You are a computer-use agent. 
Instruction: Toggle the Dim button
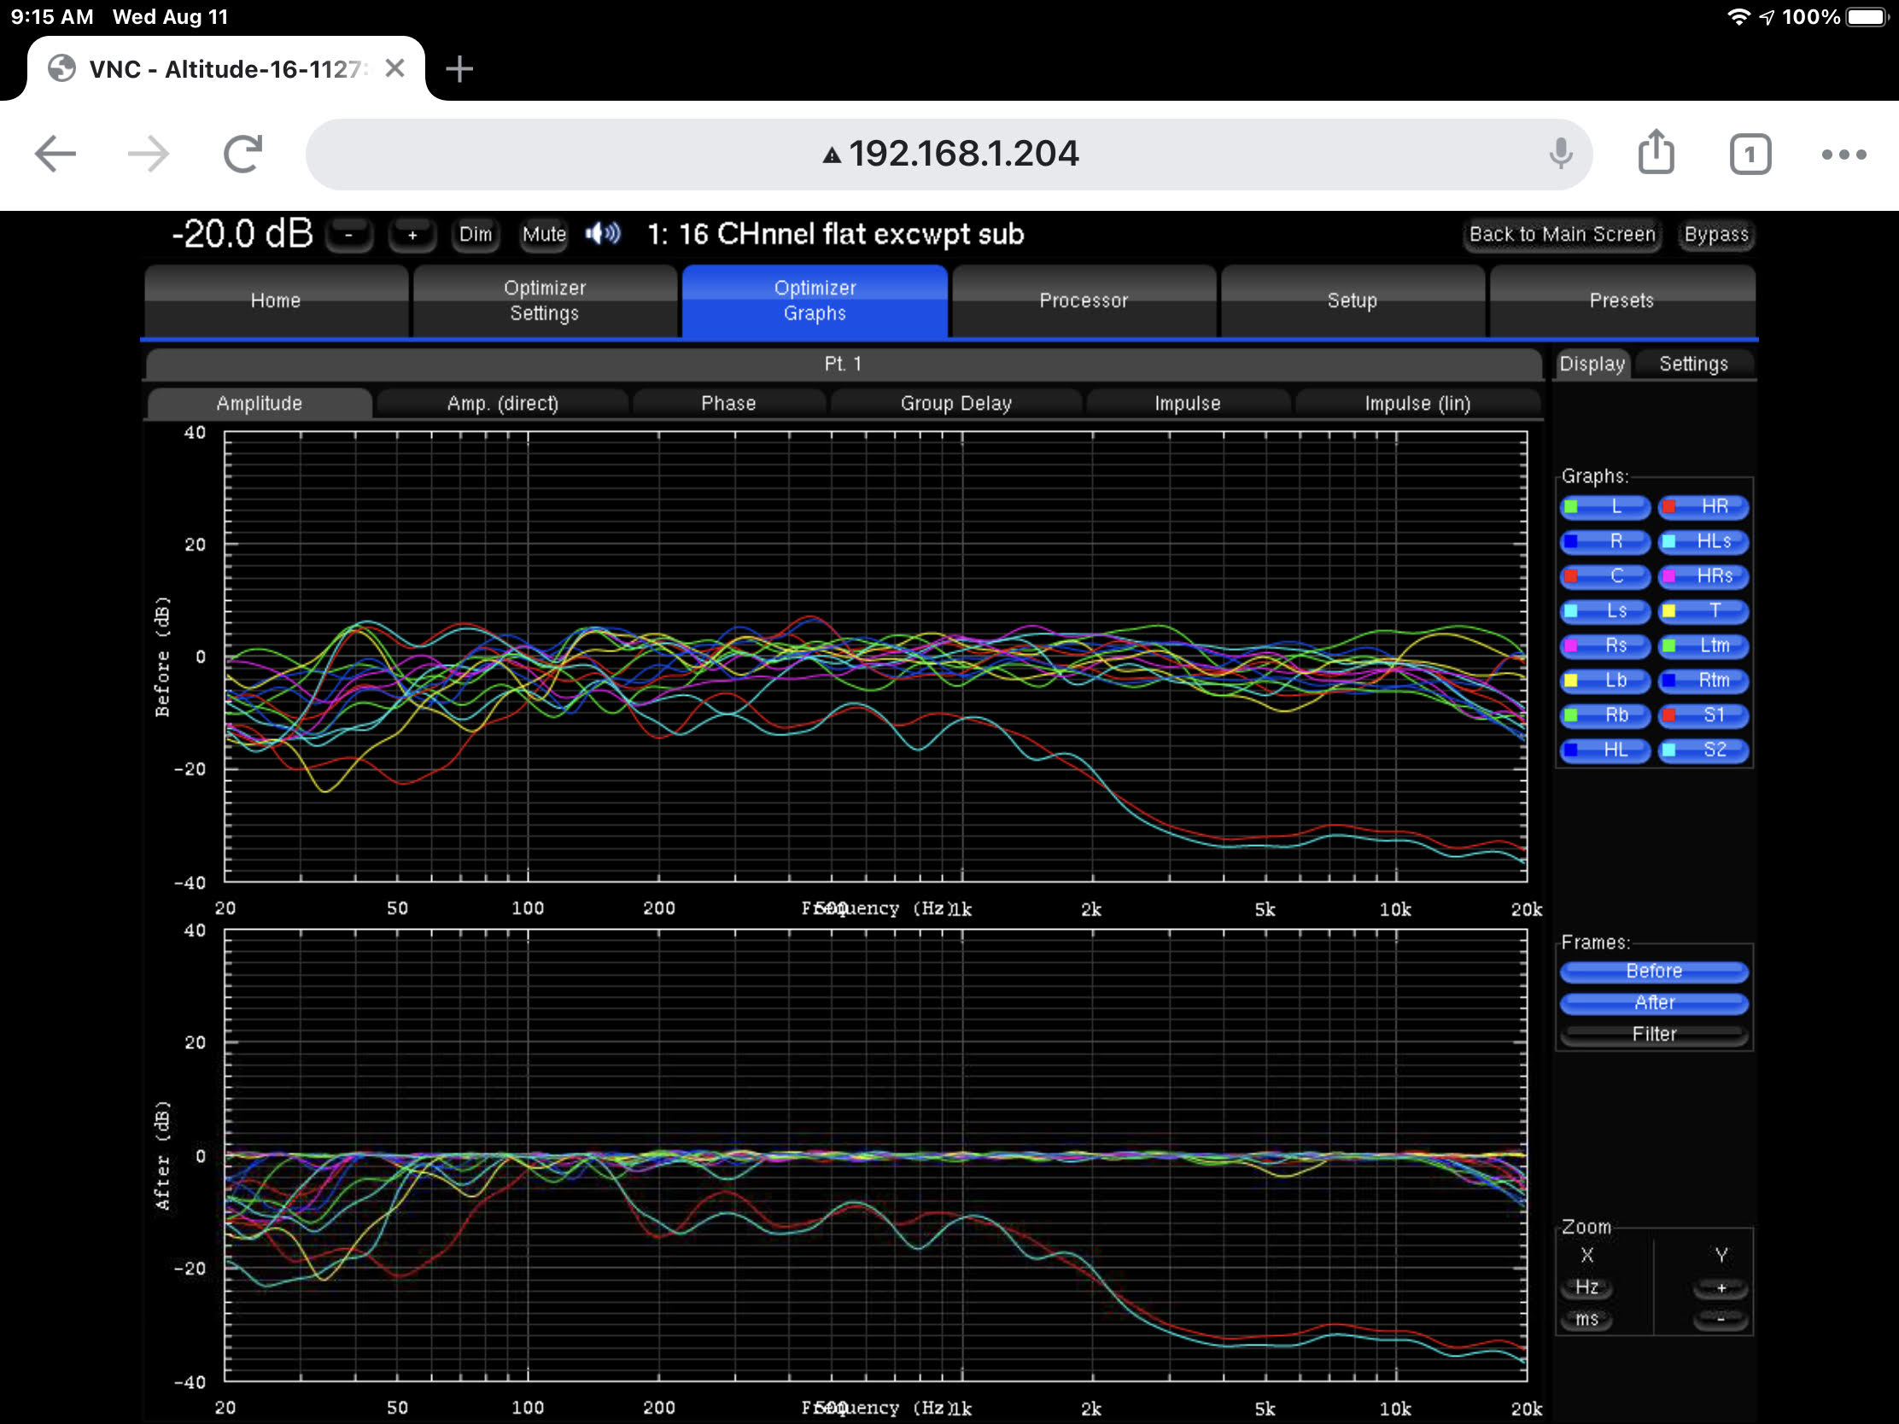coord(476,234)
